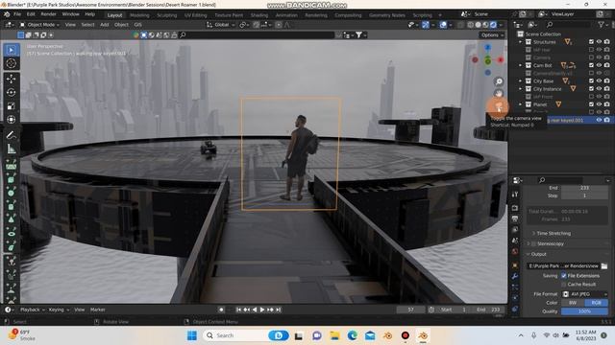Select the Annotate tool
Image resolution: width=615 pixels, height=345 pixels.
(x=12, y=135)
